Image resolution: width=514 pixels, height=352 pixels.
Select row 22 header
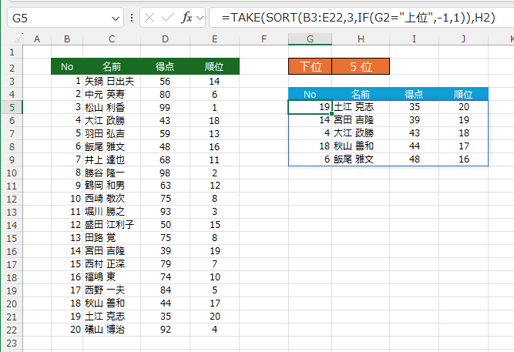[x=12, y=329]
